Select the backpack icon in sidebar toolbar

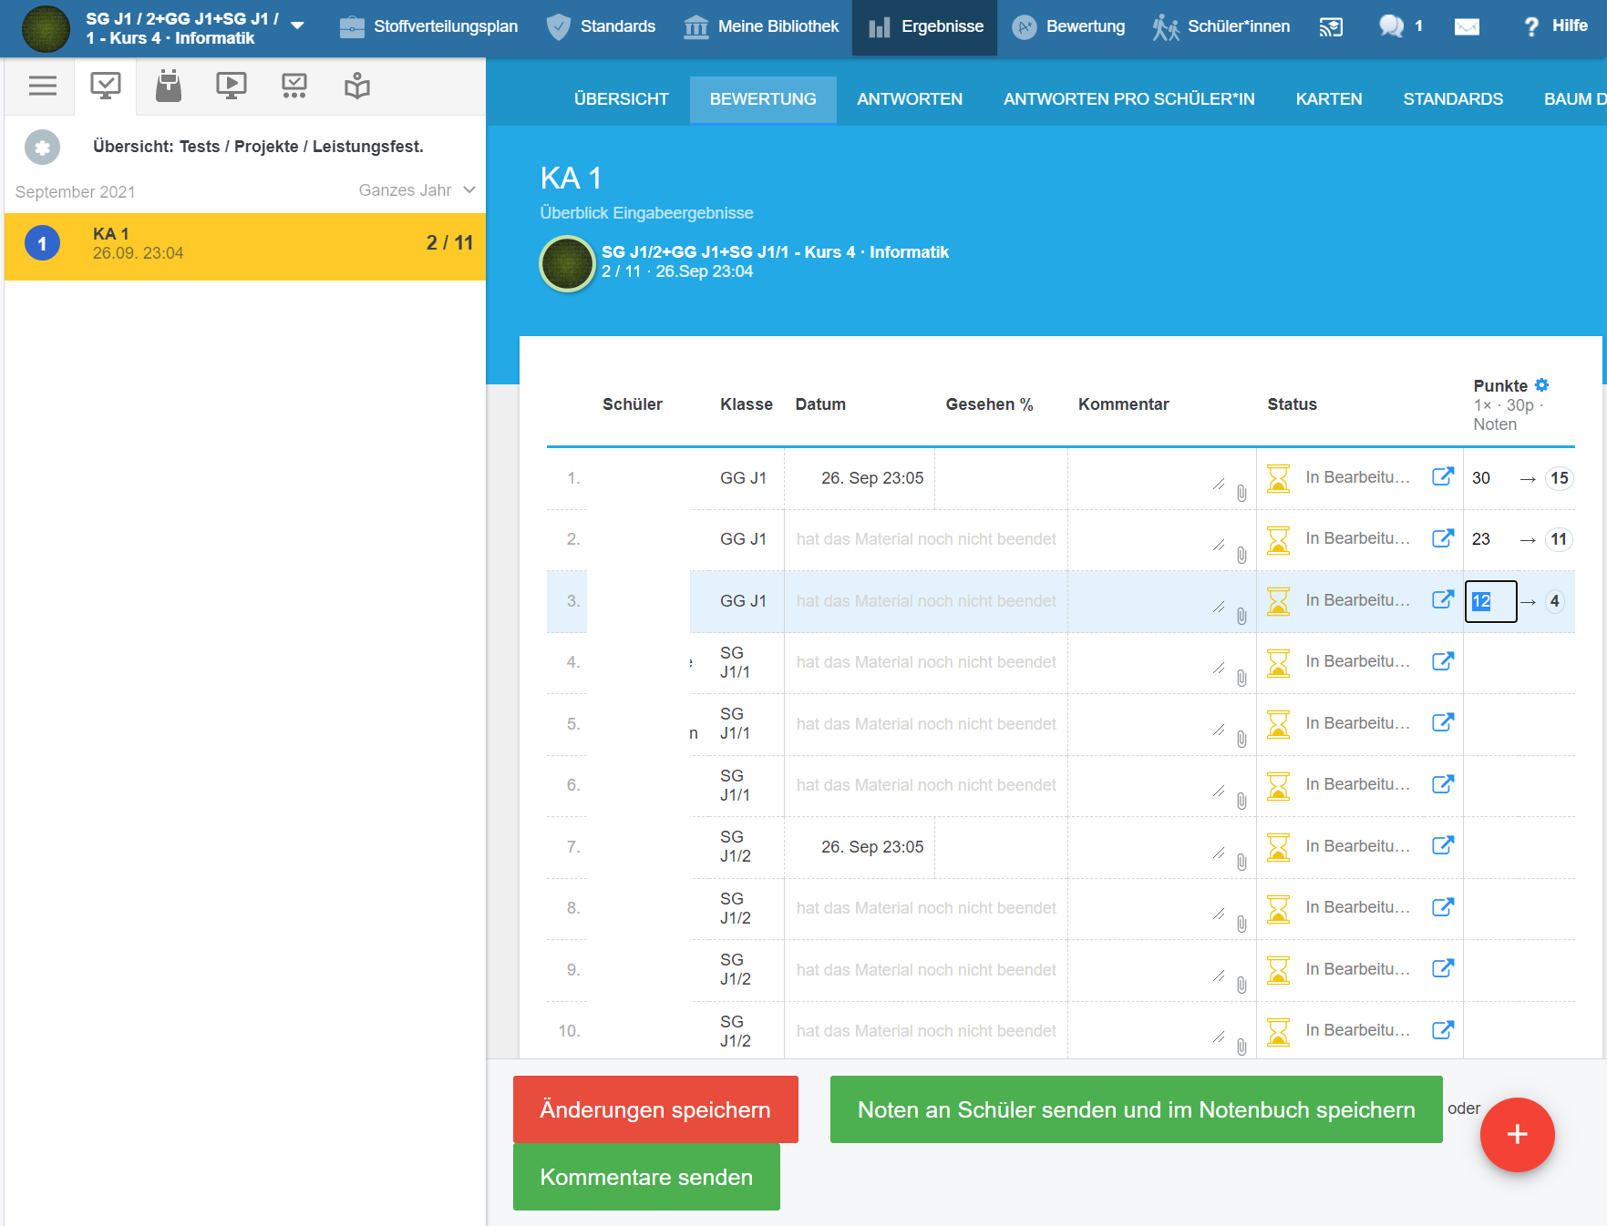coord(169,87)
